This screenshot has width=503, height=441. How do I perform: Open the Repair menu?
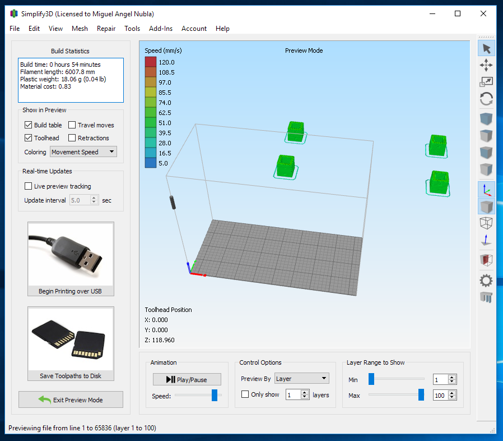(x=106, y=29)
